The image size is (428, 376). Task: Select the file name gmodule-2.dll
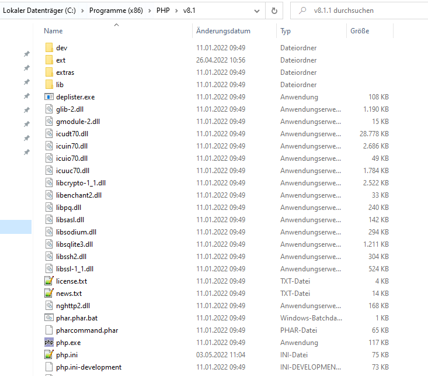78,122
